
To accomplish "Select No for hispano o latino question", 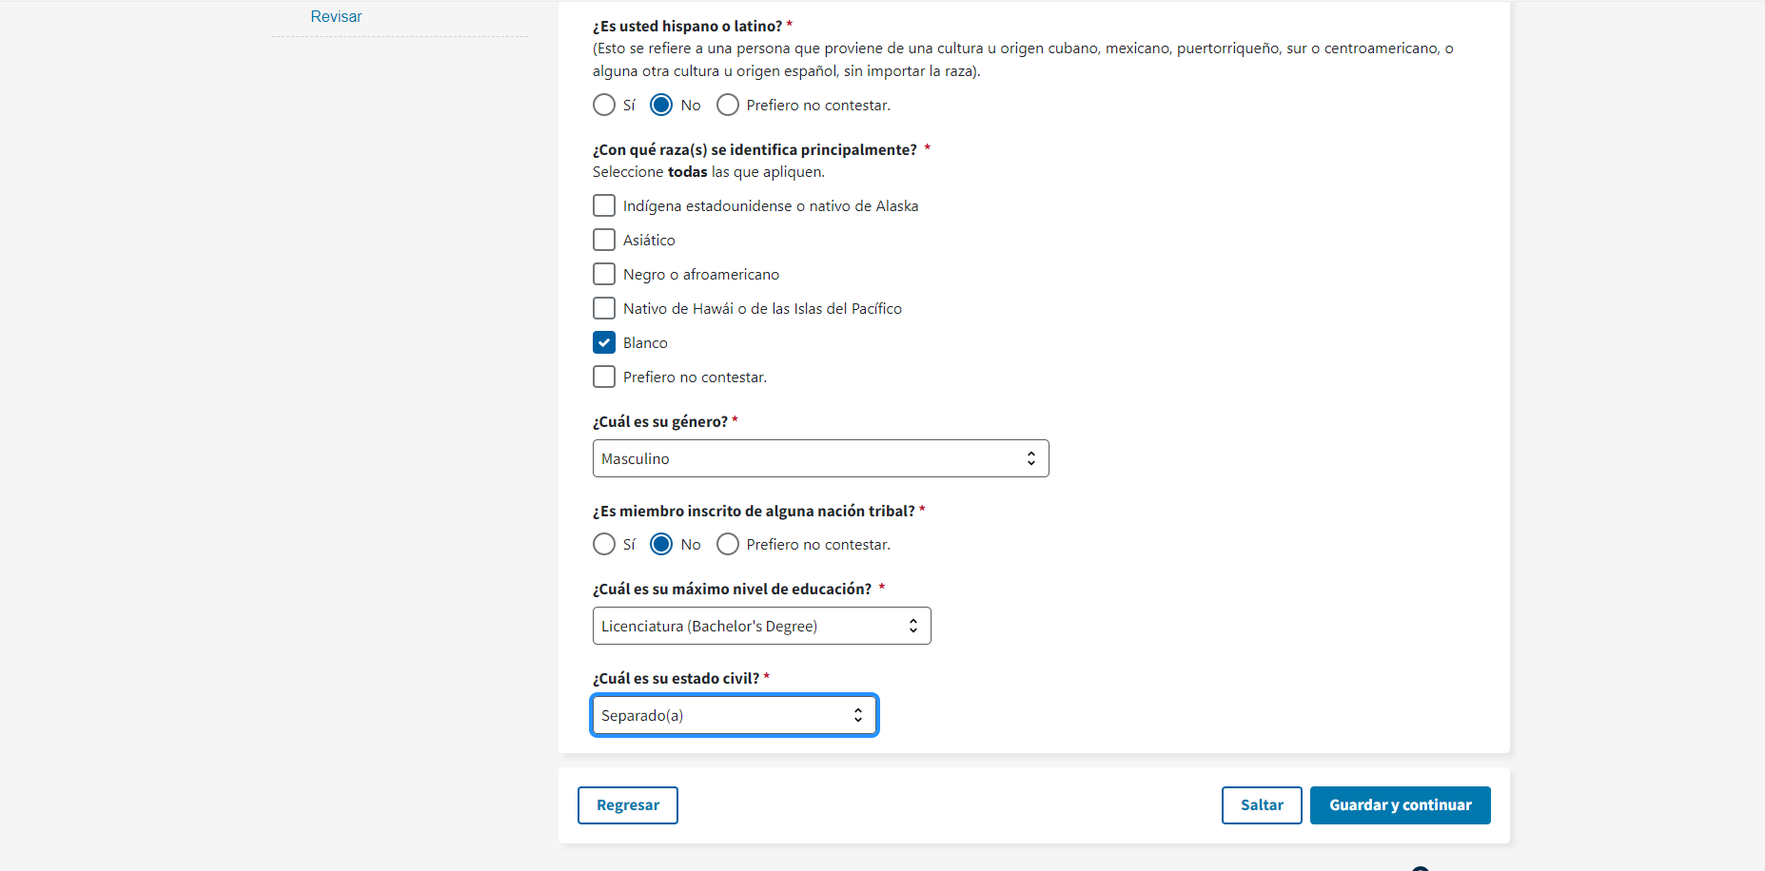I will [661, 105].
